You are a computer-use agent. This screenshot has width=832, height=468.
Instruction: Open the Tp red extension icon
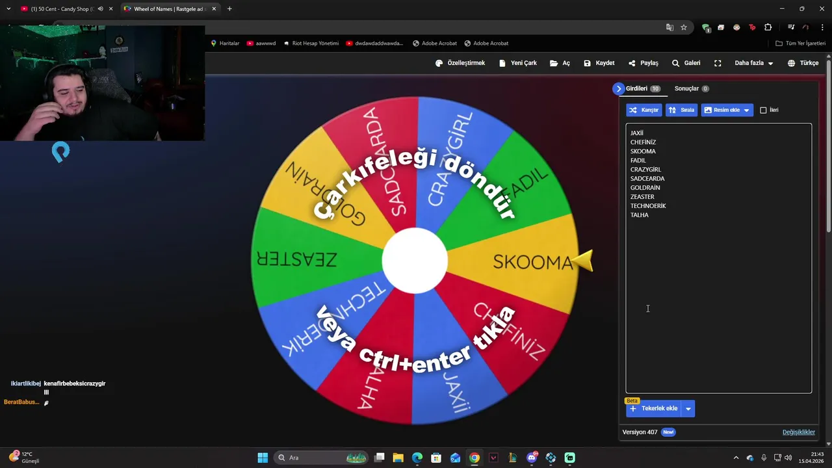(x=752, y=27)
